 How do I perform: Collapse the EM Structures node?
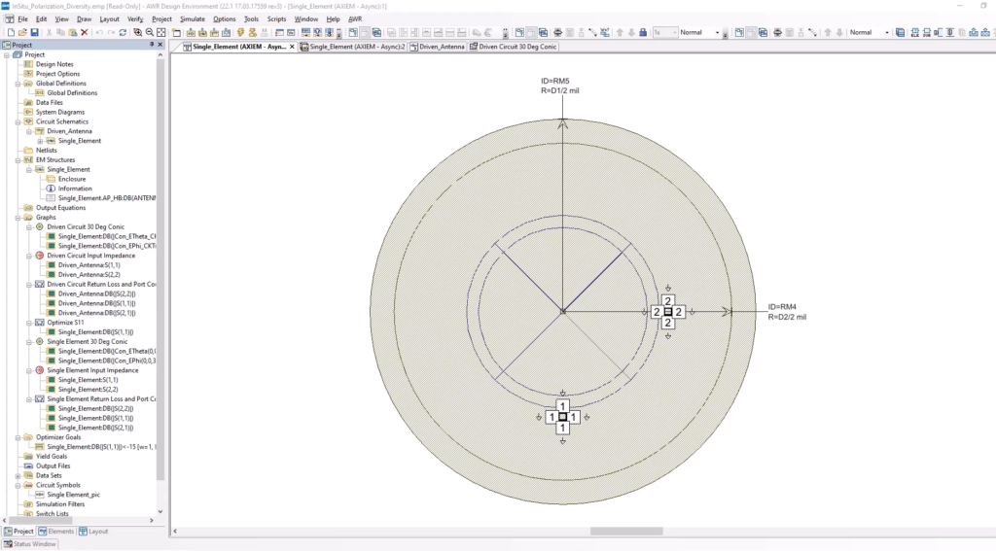(18, 160)
